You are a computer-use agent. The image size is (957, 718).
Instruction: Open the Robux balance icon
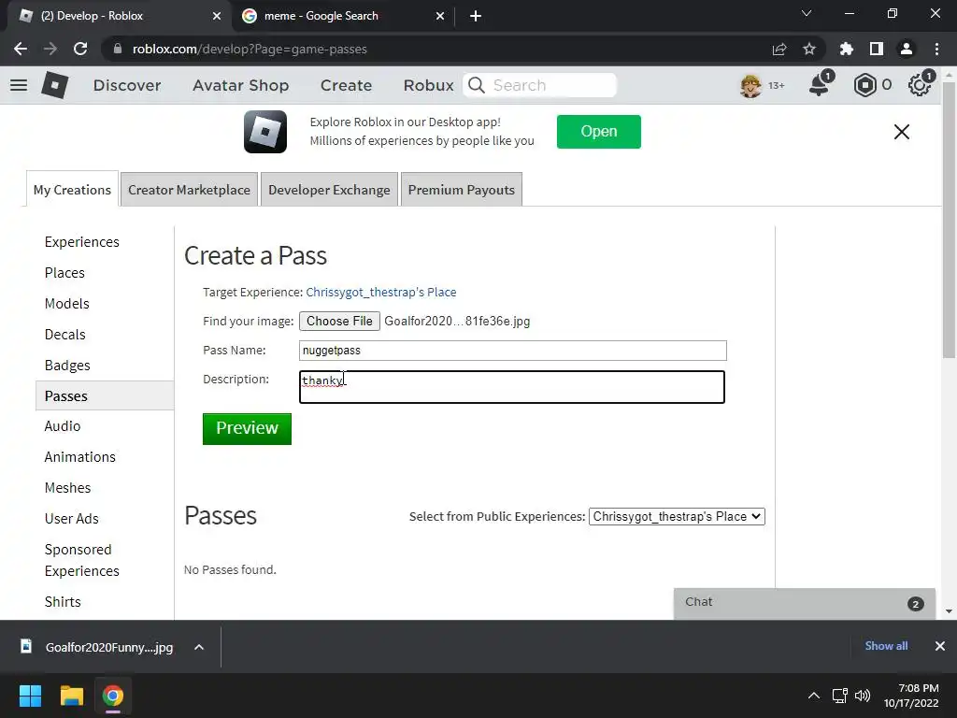pyautogui.click(x=864, y=85)
